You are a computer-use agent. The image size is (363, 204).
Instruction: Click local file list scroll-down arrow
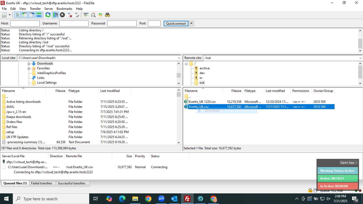[179, 142]
